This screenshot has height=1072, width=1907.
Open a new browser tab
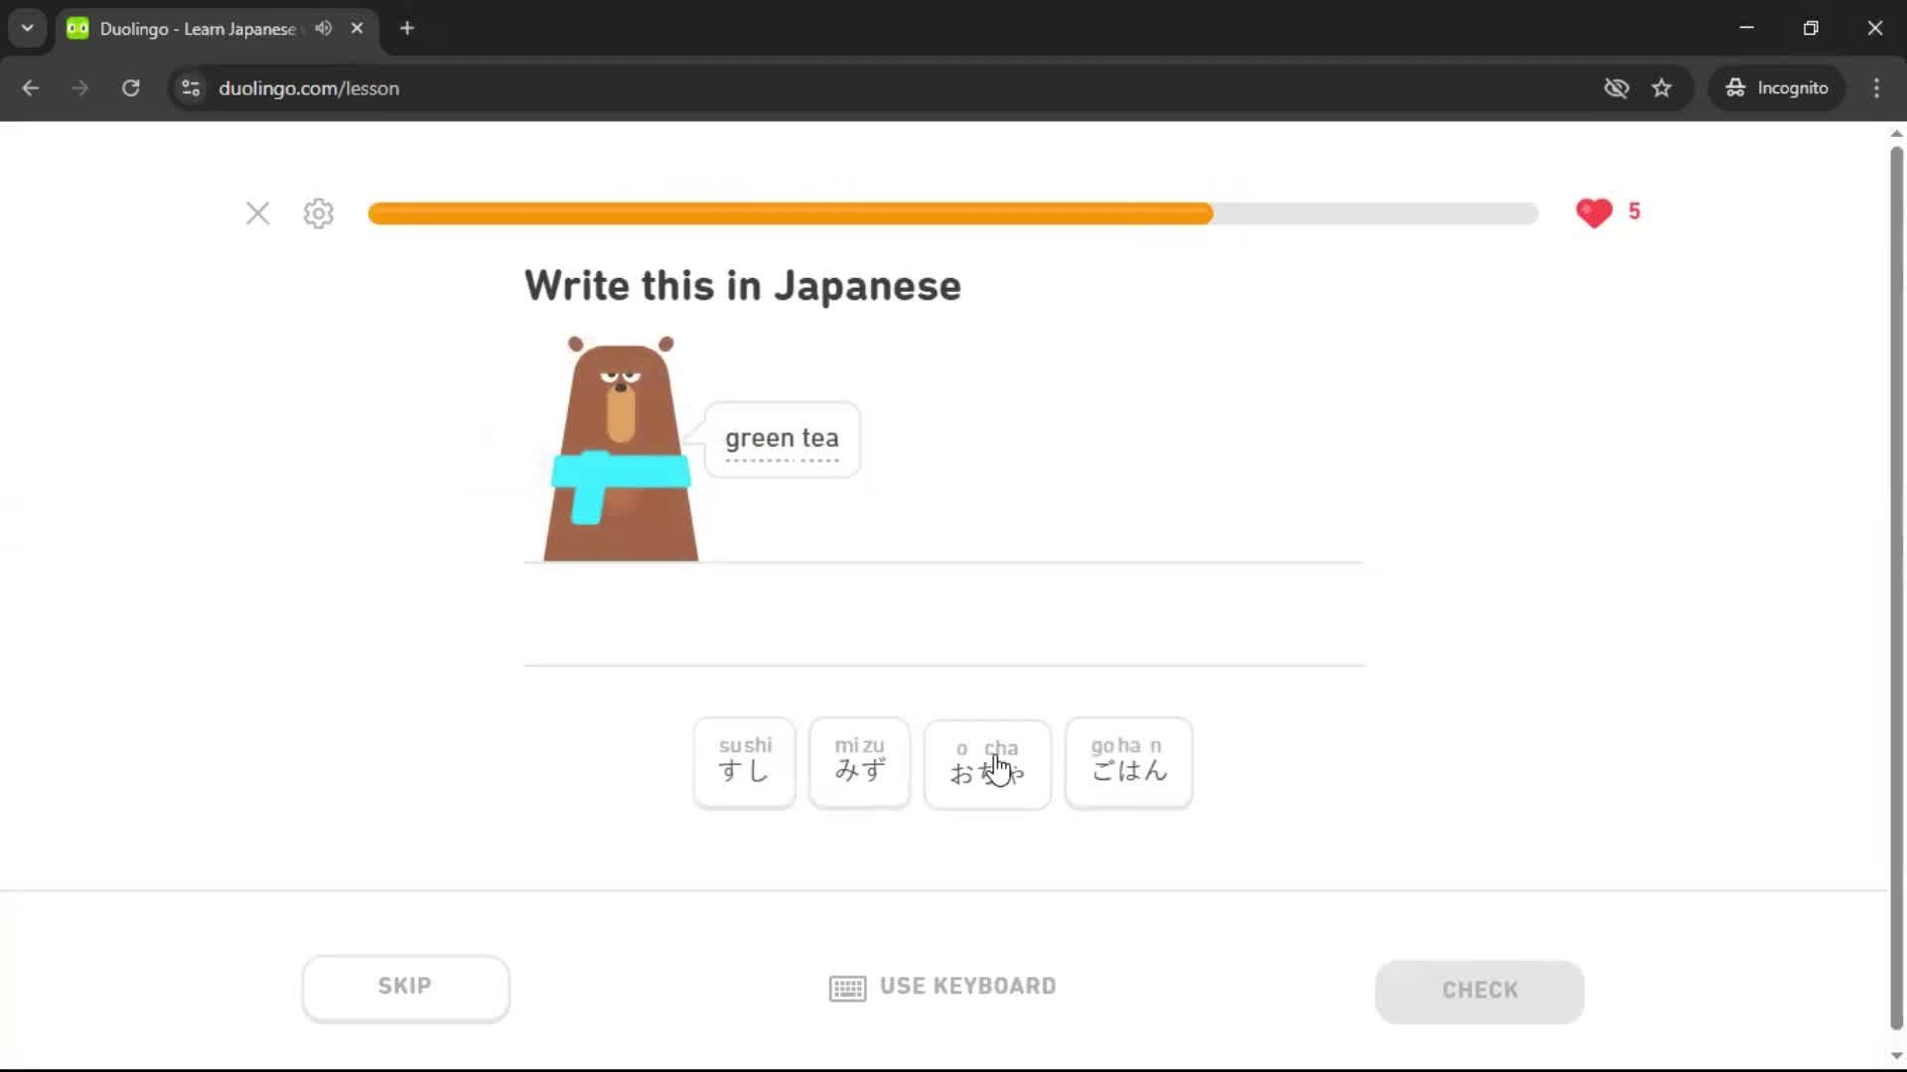406,28
